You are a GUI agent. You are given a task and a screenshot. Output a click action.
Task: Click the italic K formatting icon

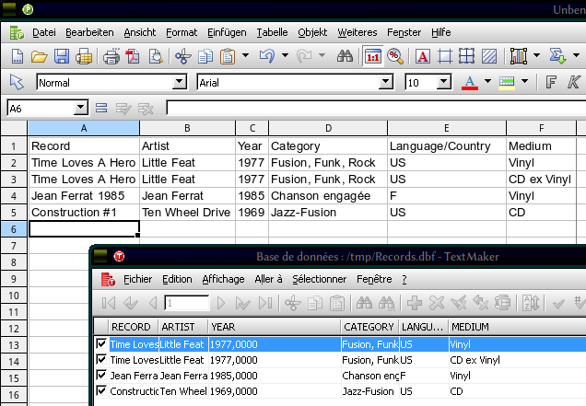pos(574,82)
